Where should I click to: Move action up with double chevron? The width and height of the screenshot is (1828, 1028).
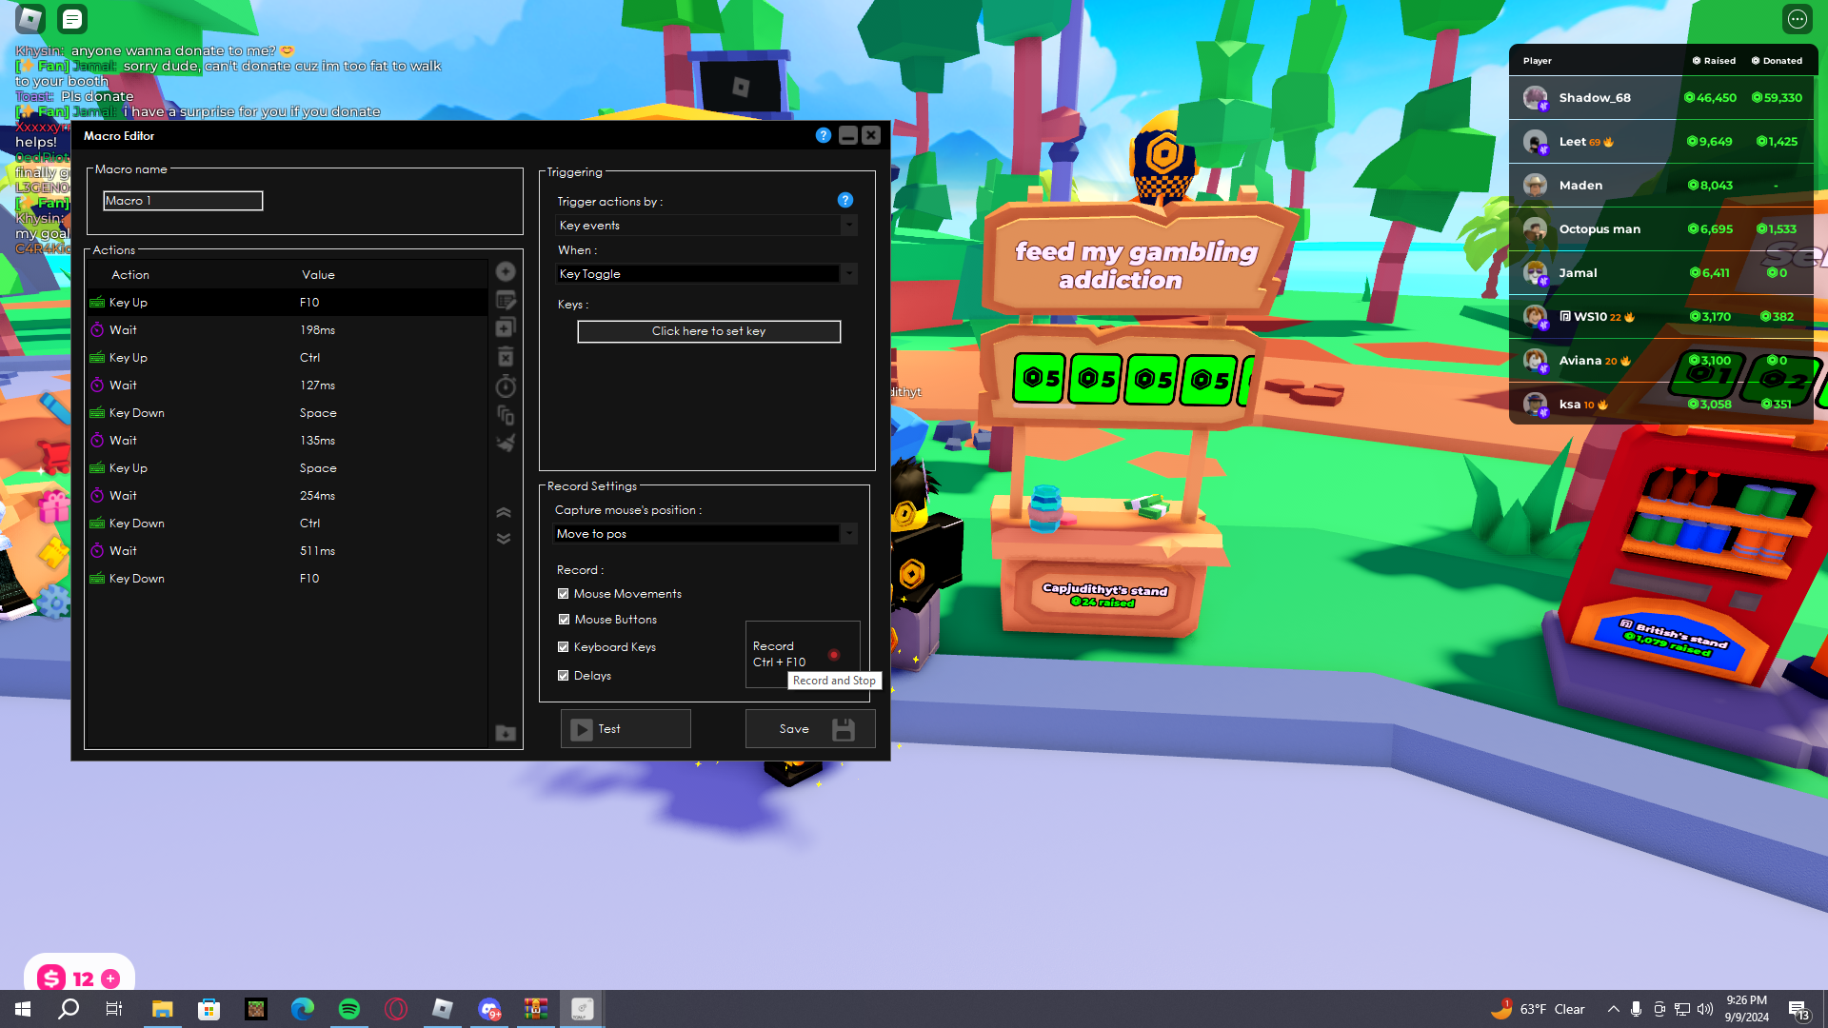coord(504,513)
